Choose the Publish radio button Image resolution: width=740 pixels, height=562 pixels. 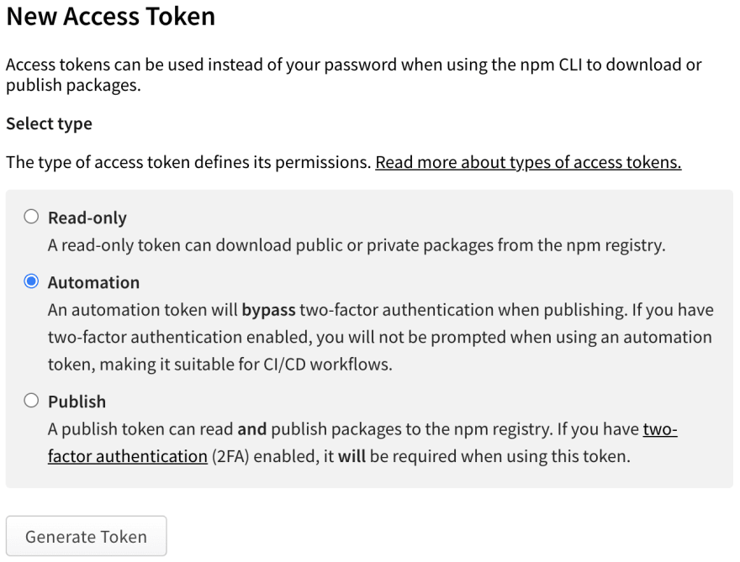pyautogui.click(x=32, y=401)
